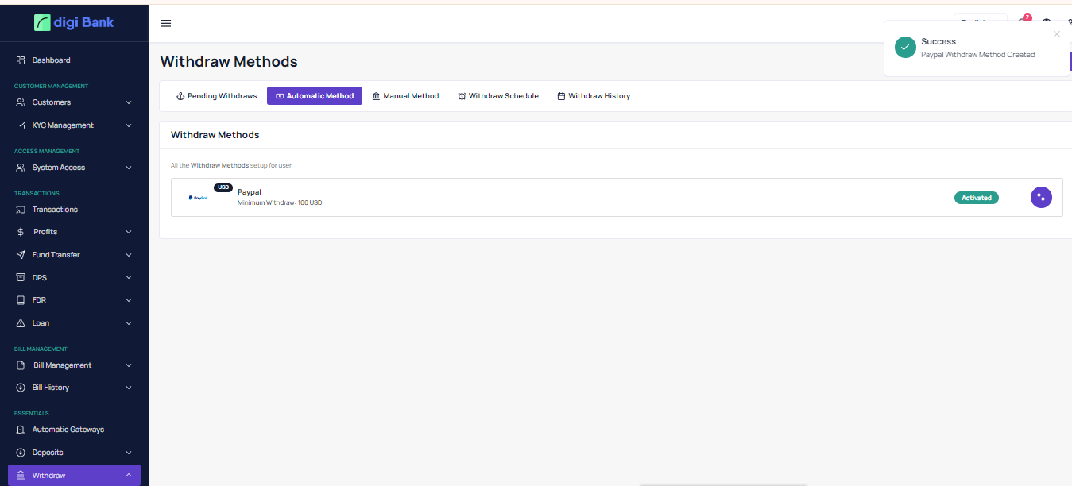Screen dimensions: 1072x486
Task: Switch to Pending Withdraws tab
Action: [216, 96]
